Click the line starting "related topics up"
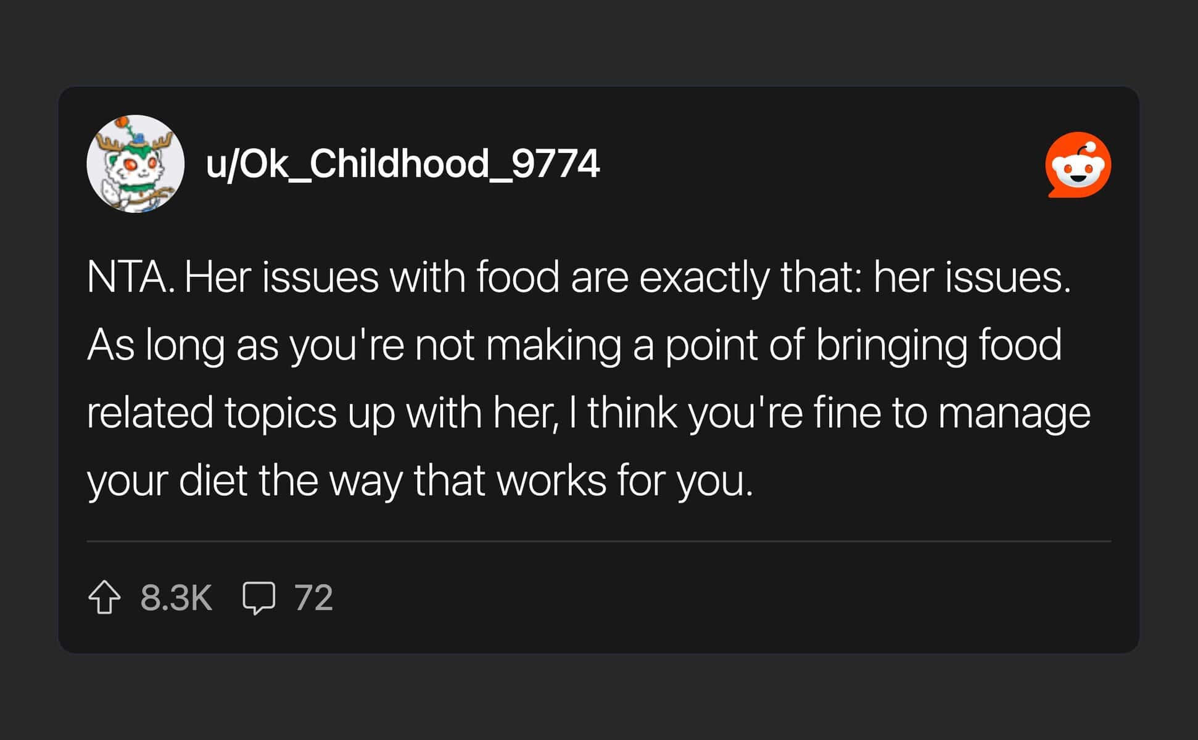This screenshot has width=1198, height=740. coord(588,413)
